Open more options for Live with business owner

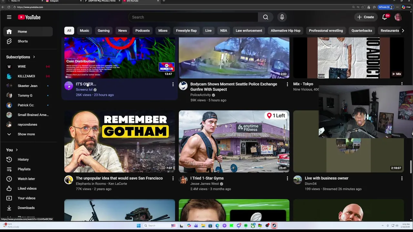(402, 178)
